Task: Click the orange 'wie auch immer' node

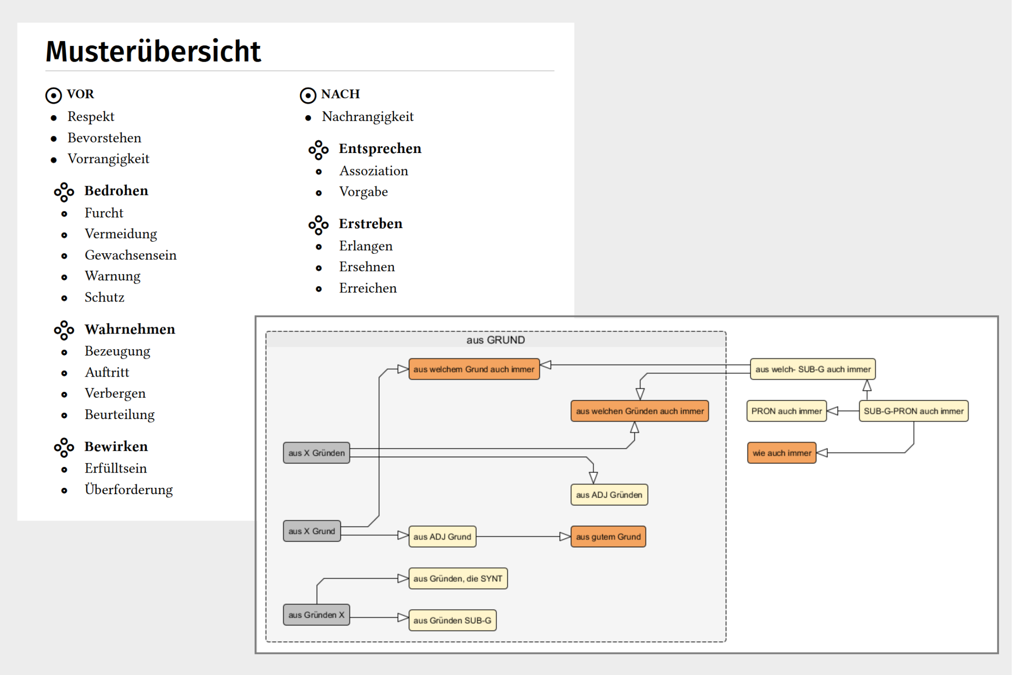Action: pos(782,453)
